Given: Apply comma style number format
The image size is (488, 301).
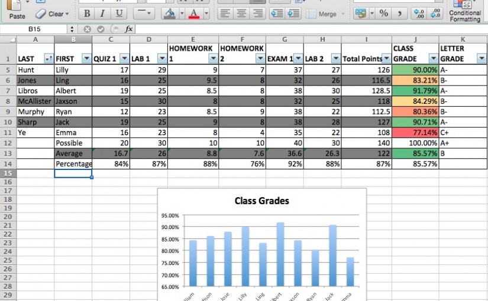Looking at the screenshot, I should point(399,13).
